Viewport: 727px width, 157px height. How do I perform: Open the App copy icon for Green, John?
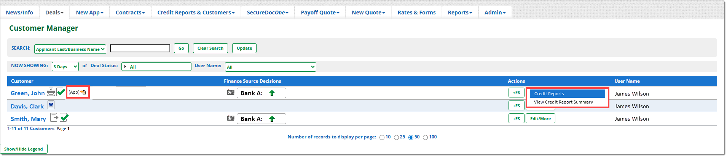click(83, 92)
